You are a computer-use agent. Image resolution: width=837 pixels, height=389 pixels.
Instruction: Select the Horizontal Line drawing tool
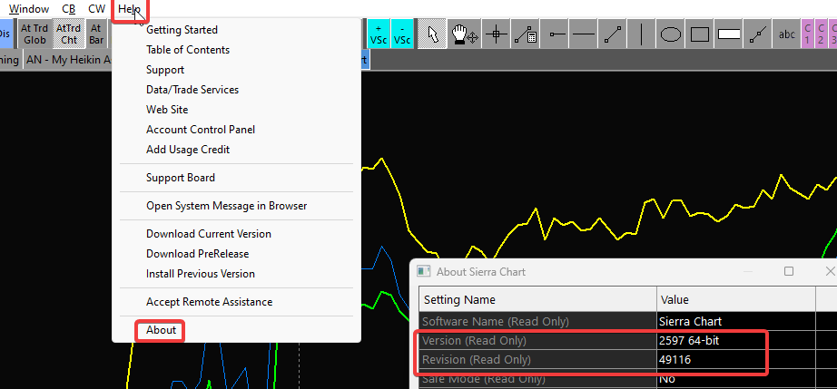pyautogui.click(x=583, y=34)
